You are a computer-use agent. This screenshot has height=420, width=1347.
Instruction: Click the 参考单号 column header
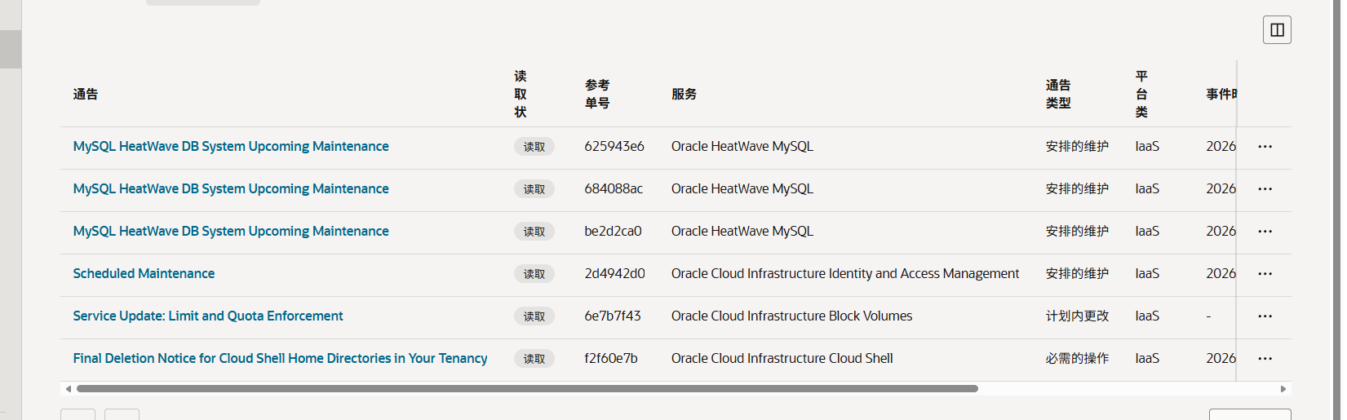tap(597, 95)
